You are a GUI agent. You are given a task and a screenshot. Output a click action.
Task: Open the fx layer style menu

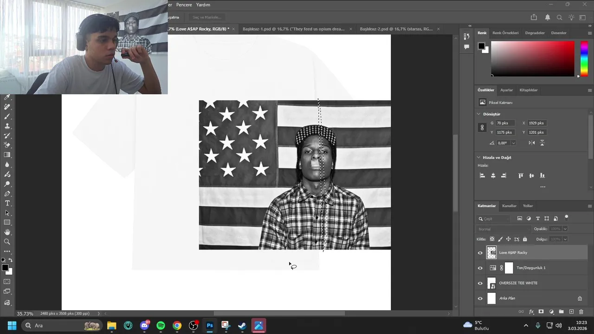(531, 312)
